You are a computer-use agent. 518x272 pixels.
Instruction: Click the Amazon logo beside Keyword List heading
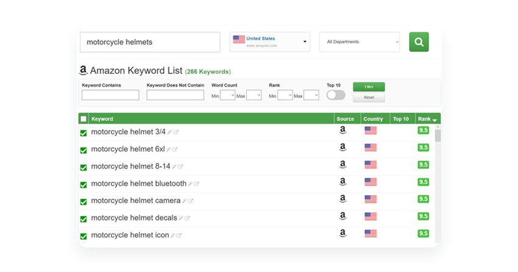83,70
